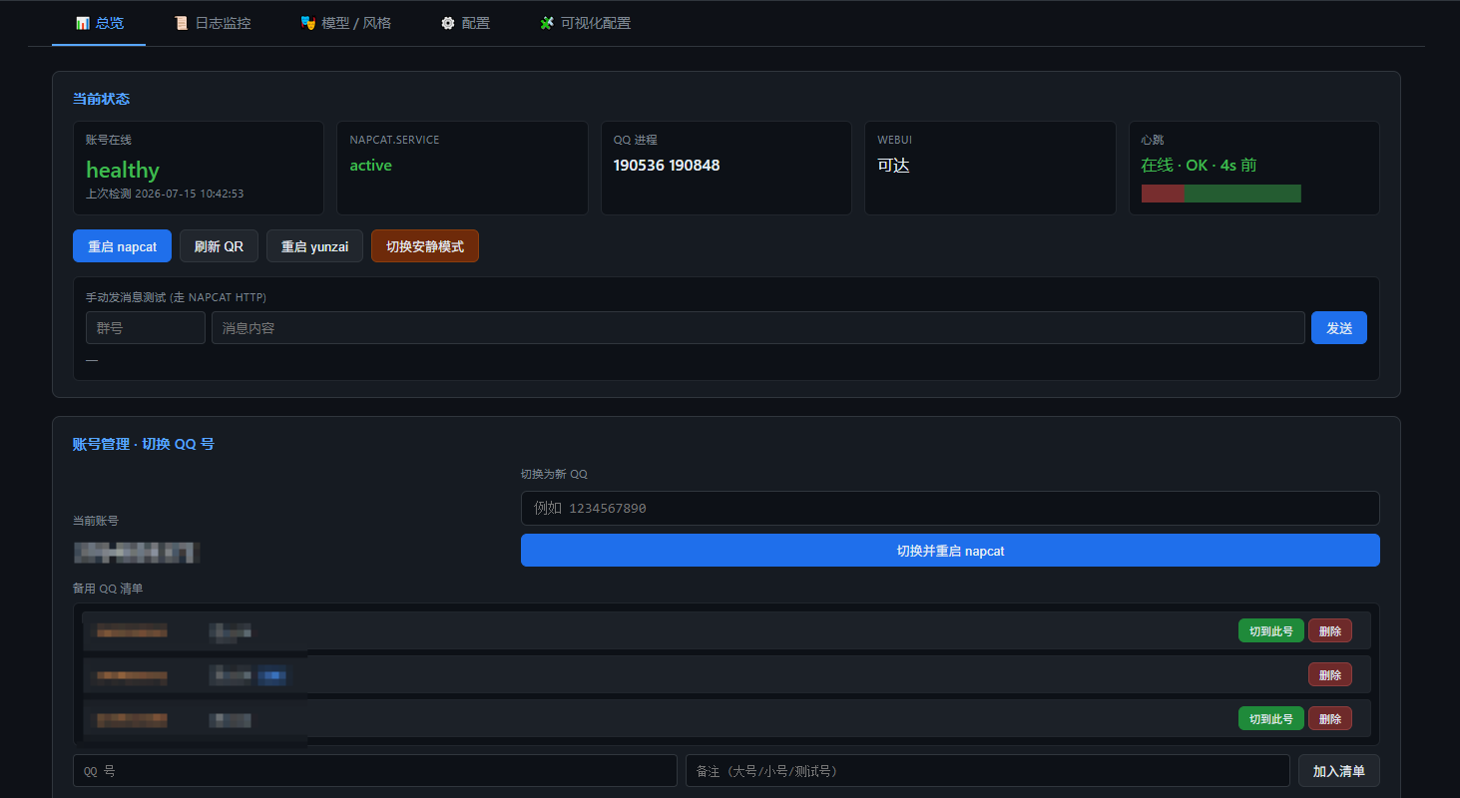Click 删除 in the first backup row
This screenshot has height=798, width=1460.
pyautogui.click(x=1330, y=630)
